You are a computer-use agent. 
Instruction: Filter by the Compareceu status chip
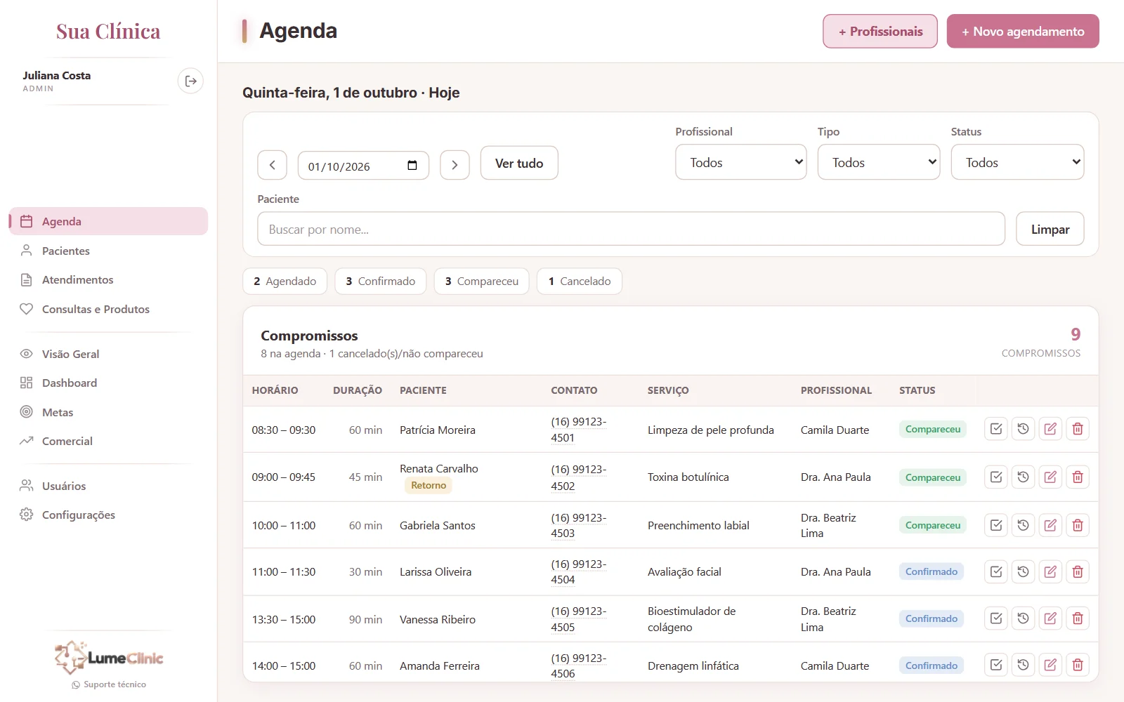[x=482, y=282]
